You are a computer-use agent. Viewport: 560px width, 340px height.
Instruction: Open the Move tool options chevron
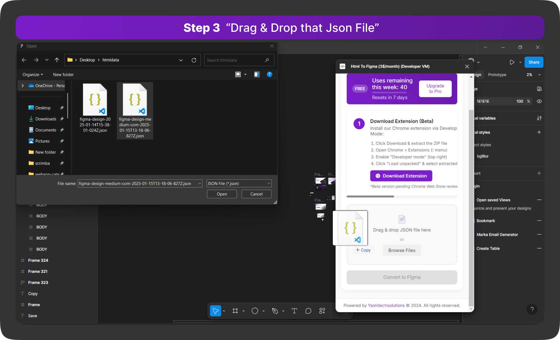224,311
